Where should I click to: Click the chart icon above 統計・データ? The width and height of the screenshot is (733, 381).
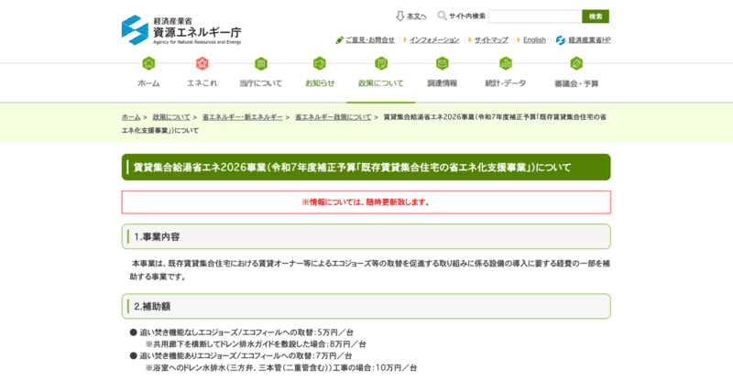(x=506, y=63)
